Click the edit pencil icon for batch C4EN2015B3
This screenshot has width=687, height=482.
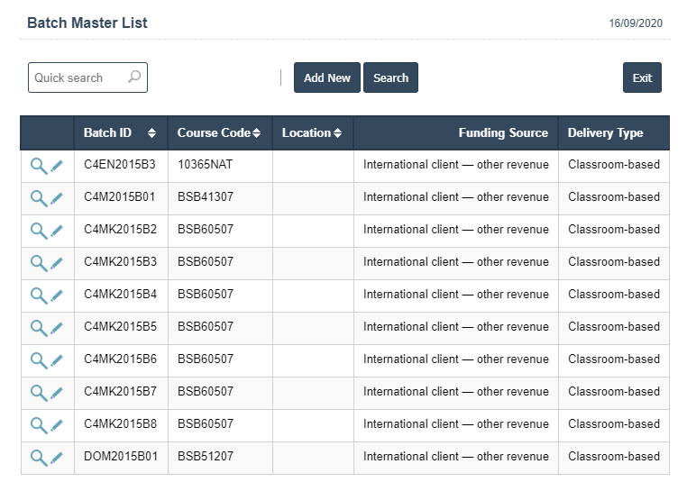pos(57,166)
